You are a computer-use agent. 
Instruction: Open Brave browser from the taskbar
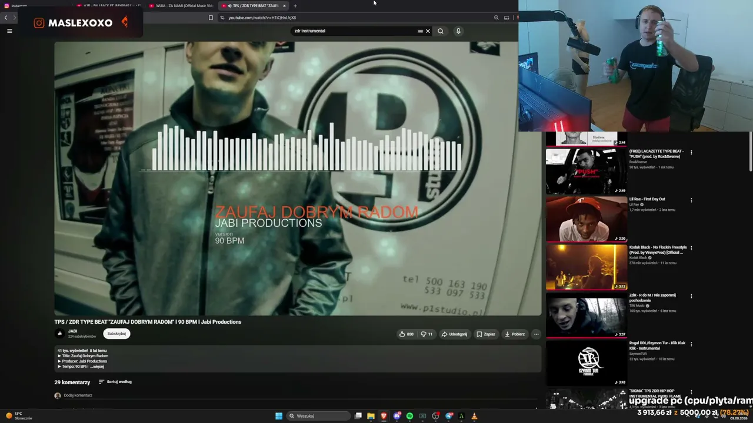pos(384,416)
